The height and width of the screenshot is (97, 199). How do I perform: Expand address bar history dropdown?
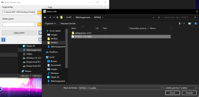[154, 18]
